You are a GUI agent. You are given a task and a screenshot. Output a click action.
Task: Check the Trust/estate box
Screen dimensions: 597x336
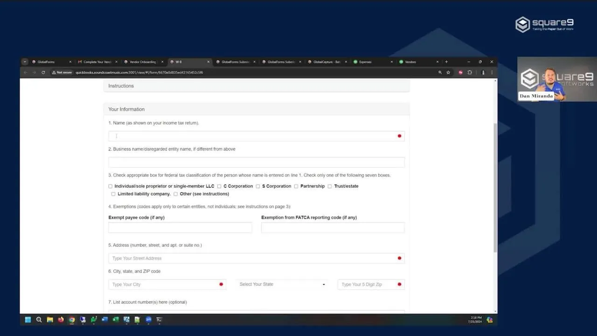pos(330,186)
